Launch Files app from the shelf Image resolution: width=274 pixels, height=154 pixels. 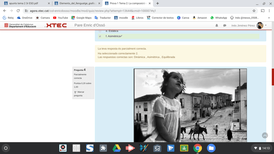(x=211, y=148)
